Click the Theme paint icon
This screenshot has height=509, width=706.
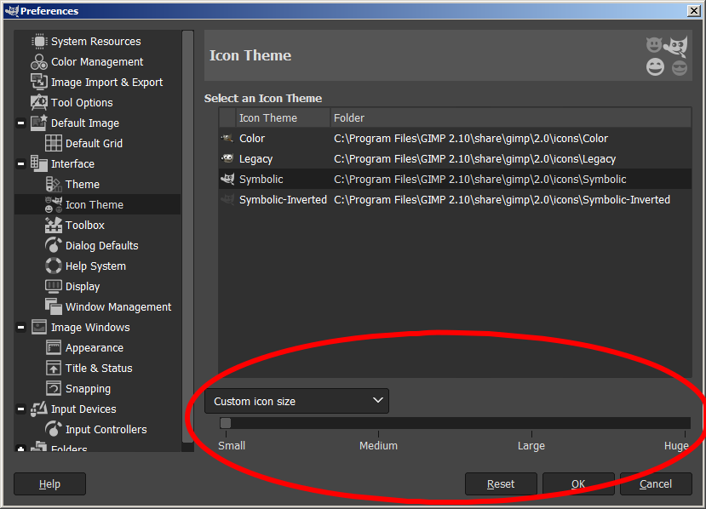click(x=53, y=184)
